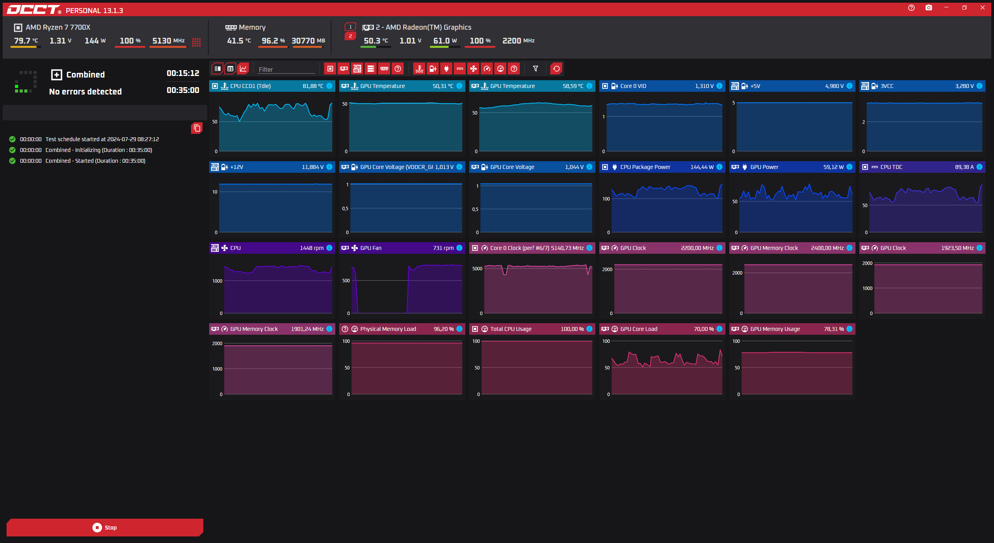Image resolution: width=994 pixels, height=543 pixels.
Task: Click the GPU Memory Clock 2400,00 MHz header
Action: (x=792, y=248)
